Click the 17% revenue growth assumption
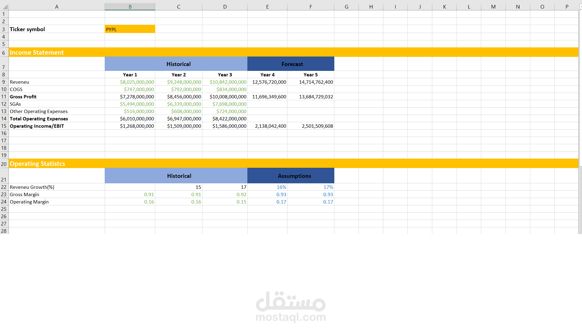 (310, 187)
